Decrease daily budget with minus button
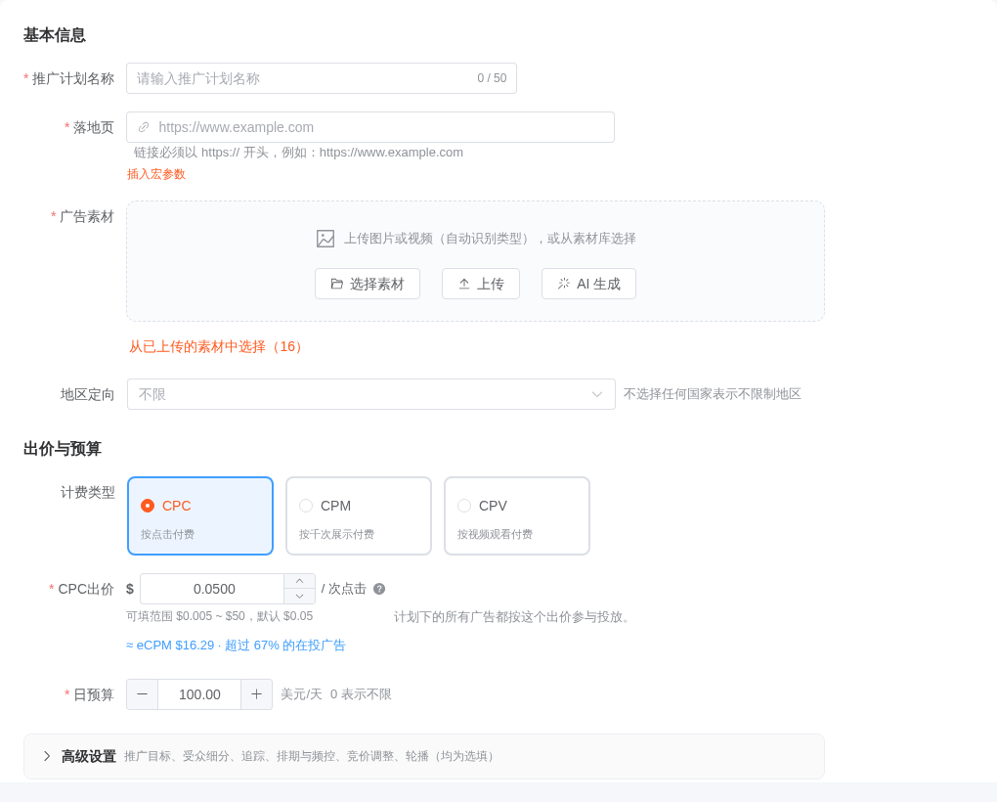 (143, 694)
